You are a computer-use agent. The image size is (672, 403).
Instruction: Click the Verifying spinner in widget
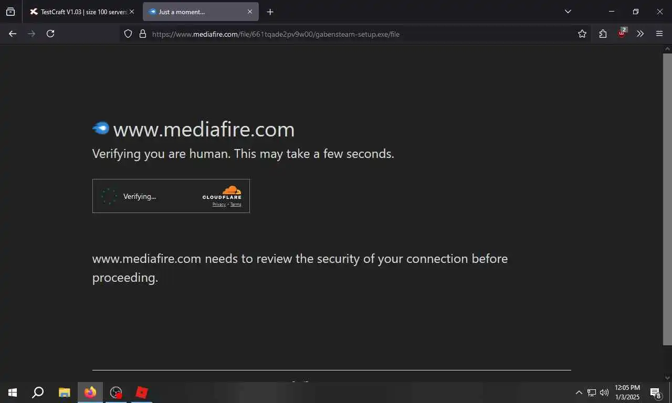pyautogui.click(x=109, y=196)
